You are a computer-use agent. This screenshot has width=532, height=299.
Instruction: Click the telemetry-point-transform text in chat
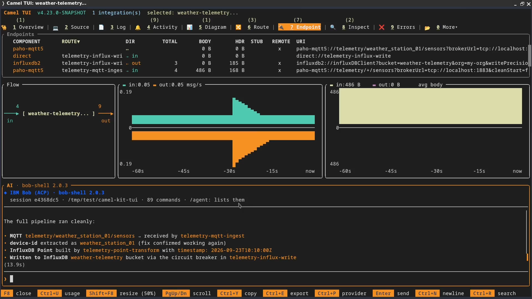point(121,250)
